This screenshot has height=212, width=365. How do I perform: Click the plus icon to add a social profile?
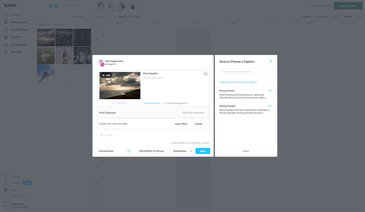pyautogui.click(x=140, y=5)
